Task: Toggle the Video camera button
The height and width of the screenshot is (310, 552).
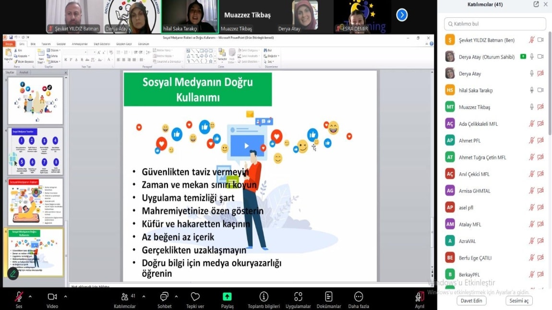Action: 52,297
